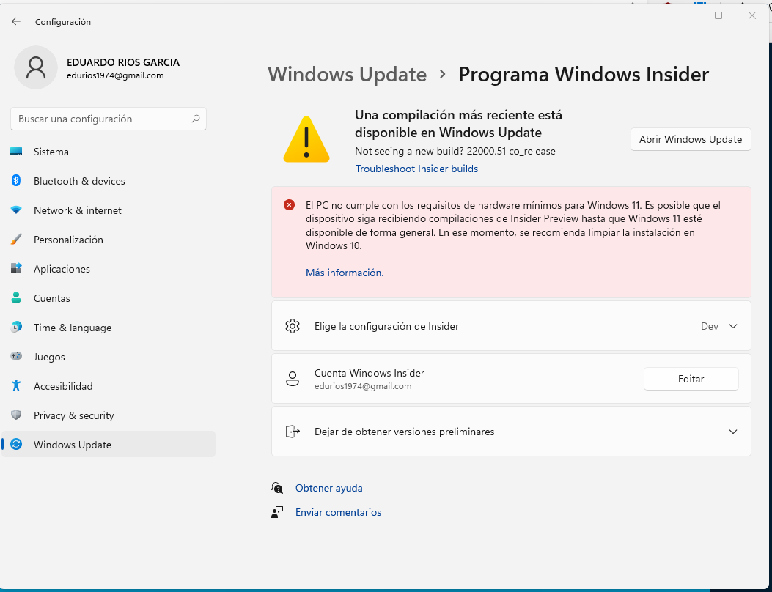Go to Accesibilidad settings
The image size is (772, 592).
[63, 386]
